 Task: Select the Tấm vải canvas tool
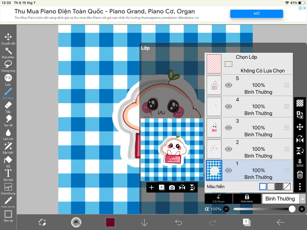[x=8, y=216]
